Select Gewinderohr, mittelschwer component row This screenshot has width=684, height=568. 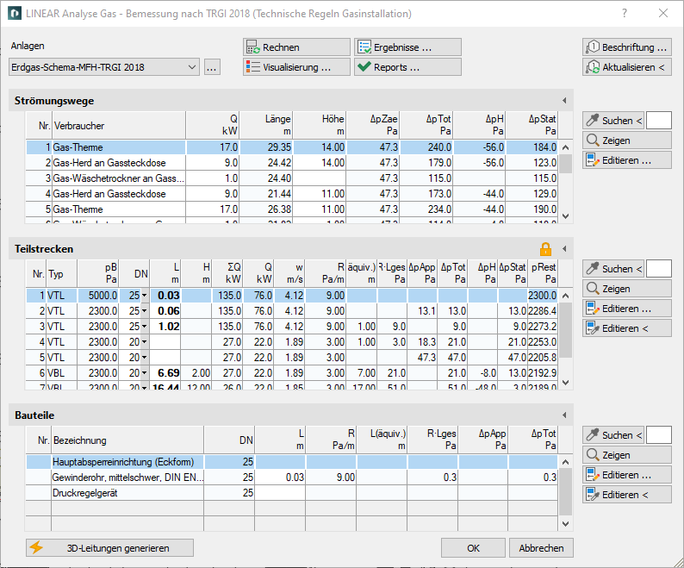(292, 477)
